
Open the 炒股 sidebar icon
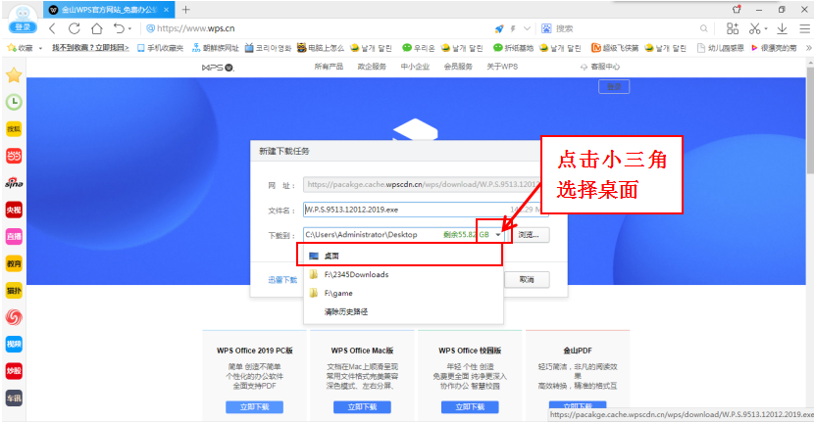click(14, 371)
